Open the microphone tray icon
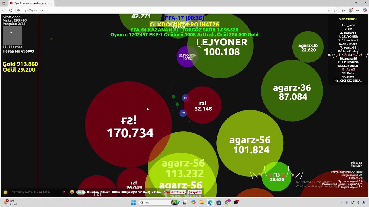 [x=347, y=202]
